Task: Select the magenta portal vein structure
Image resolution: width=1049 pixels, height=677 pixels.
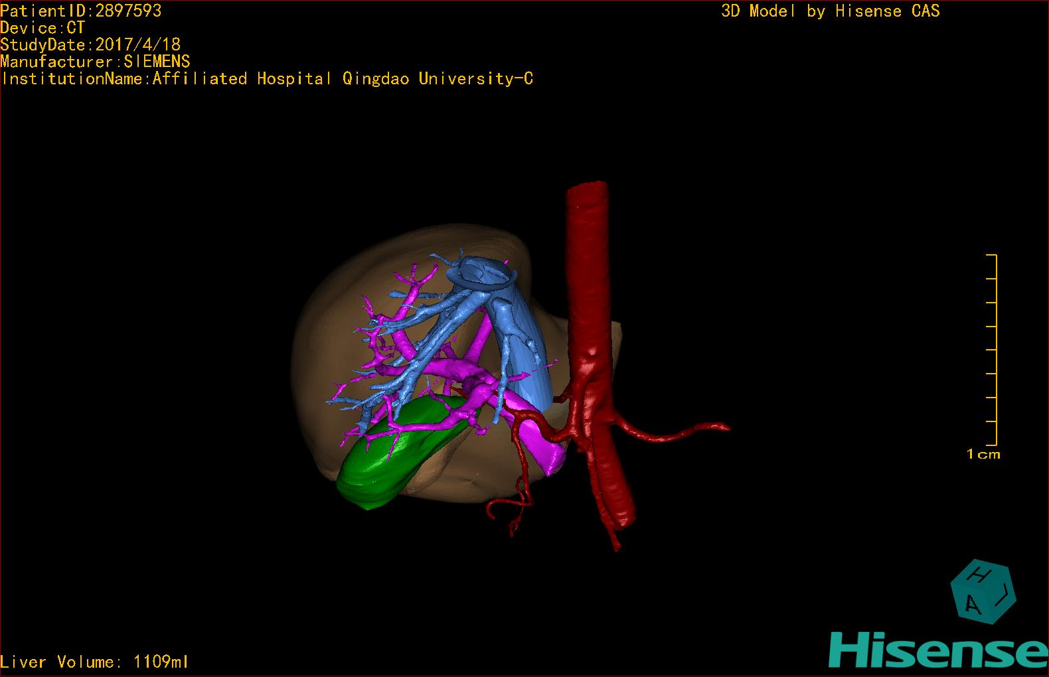Action: [458, 367]
